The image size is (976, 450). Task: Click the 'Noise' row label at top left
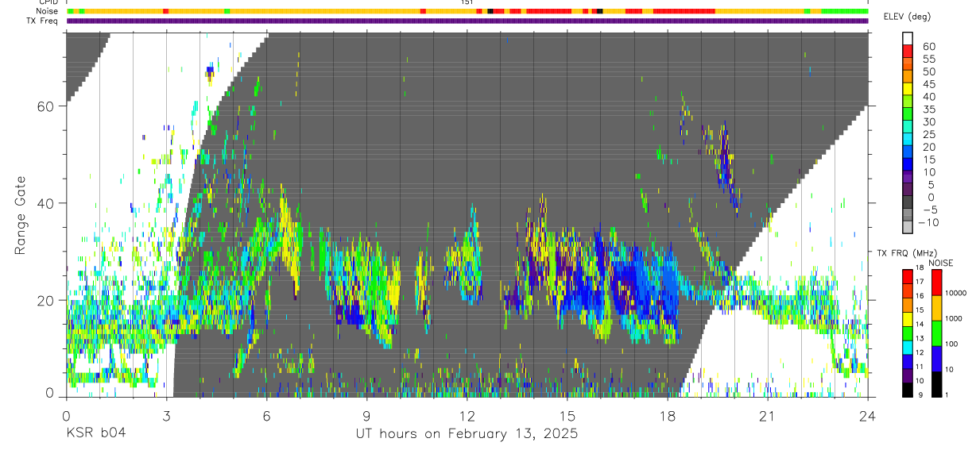pyautogui.click(x=48, y=11)
